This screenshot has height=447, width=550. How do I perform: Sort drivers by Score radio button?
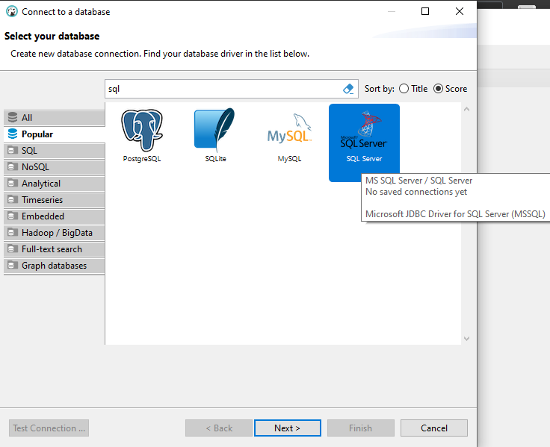pos(439,89)
